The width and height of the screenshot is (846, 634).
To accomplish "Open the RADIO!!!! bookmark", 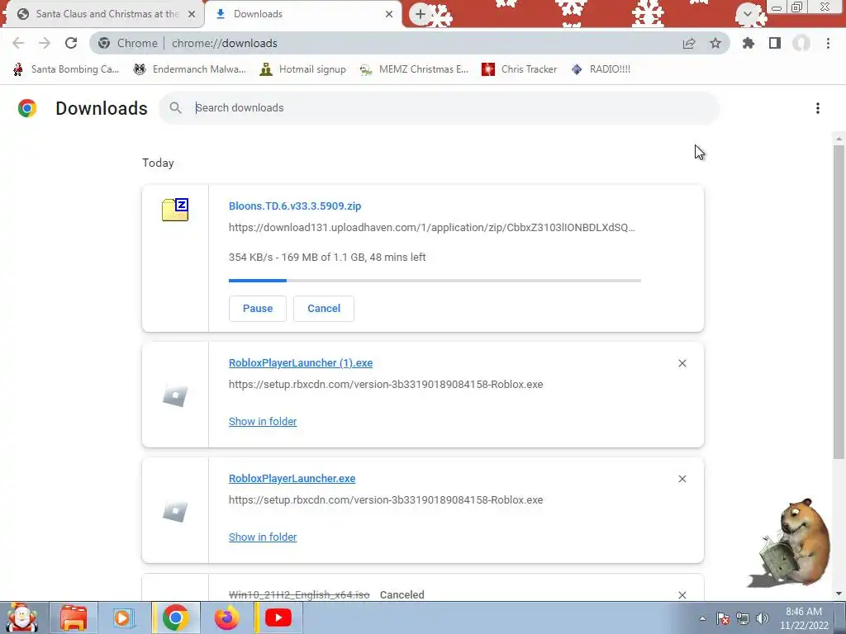I will pos(601,69).
